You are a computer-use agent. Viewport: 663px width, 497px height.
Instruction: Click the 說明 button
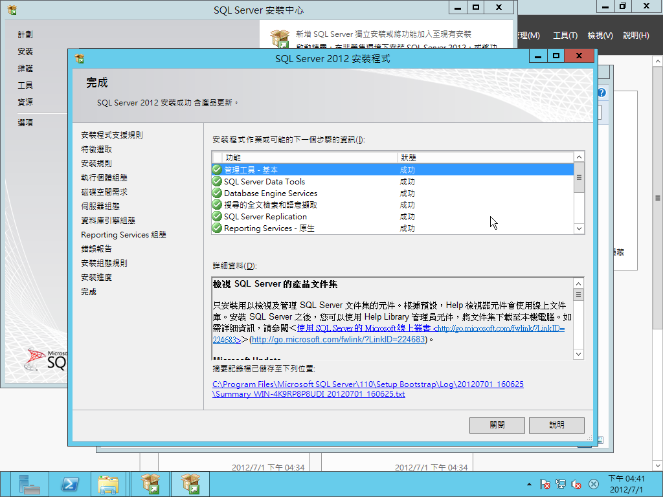(x=556, y=425)
